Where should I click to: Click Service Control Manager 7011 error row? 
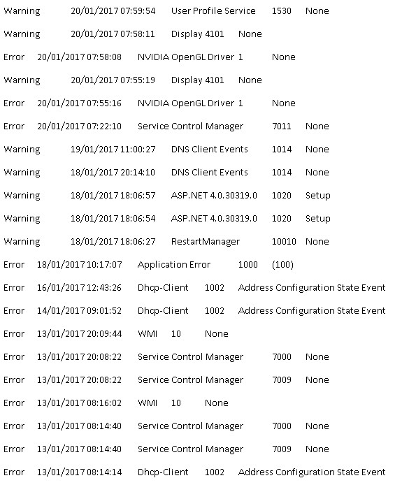pos(166,126)
